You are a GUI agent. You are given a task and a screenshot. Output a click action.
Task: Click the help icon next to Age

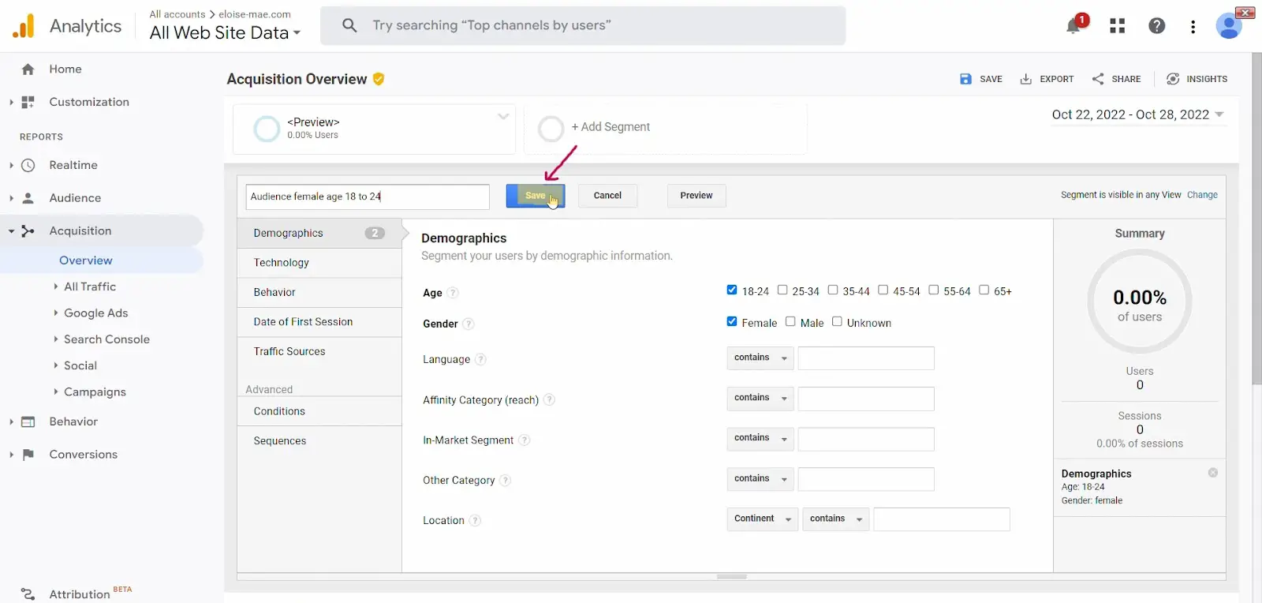(453, 293)
